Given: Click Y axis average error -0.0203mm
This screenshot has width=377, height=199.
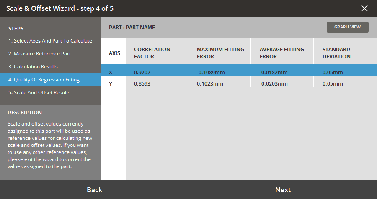Looking at the screenshot, I should pos(274,83).
